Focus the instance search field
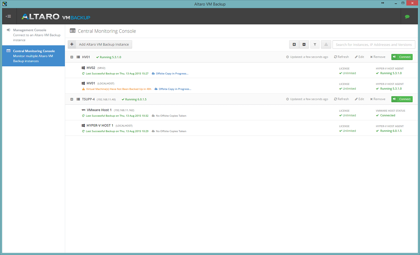420x255 pixels. pyautogui.click(x=374, y=45)
